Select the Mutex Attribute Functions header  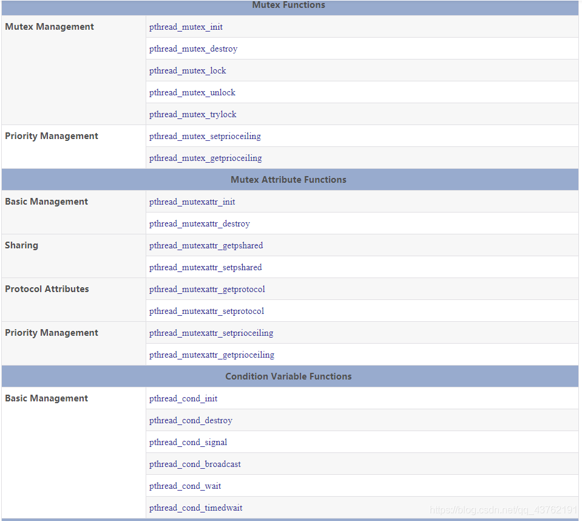coord(288,180)
